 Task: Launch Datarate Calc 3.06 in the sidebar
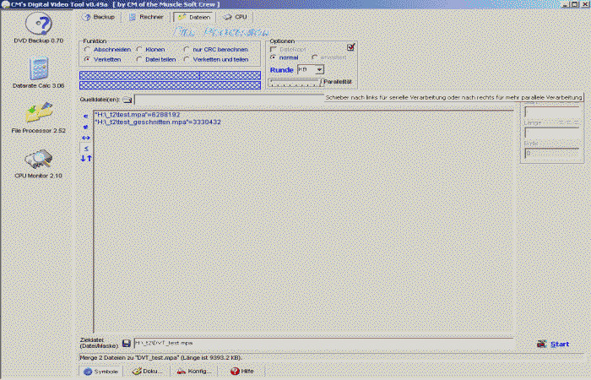[38, 71]
